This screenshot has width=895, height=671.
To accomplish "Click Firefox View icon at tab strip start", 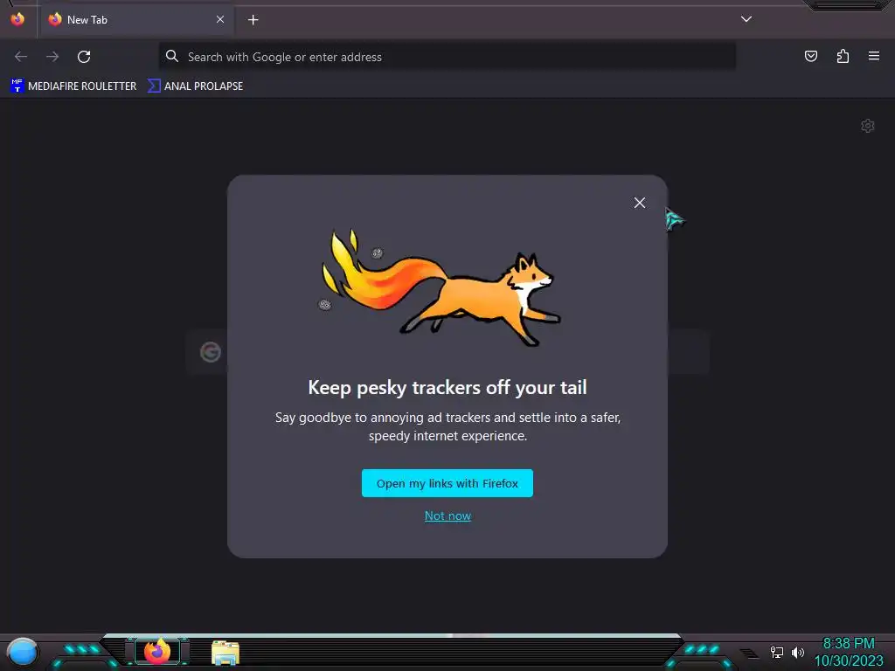I will [x=17, y=19].
